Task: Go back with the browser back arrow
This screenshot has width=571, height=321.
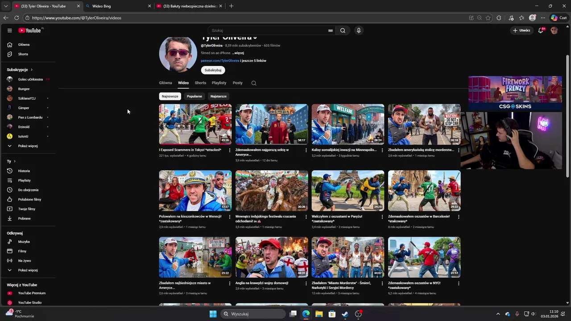Action: point(6,18)
